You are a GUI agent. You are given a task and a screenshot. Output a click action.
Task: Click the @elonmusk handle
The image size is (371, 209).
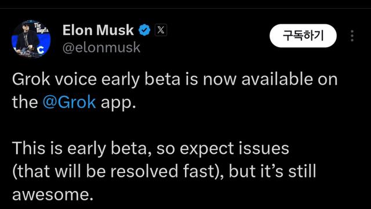tap(101, 48)
